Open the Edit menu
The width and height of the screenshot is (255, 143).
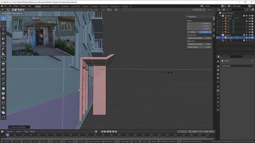click(x=10, y=6)
